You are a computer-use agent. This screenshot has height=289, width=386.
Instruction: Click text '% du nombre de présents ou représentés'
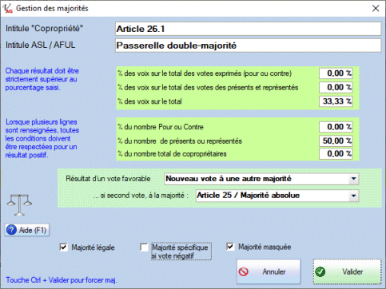point(180,141)
